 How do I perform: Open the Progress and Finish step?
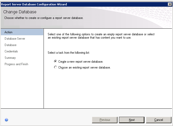[x=16, y=64]
